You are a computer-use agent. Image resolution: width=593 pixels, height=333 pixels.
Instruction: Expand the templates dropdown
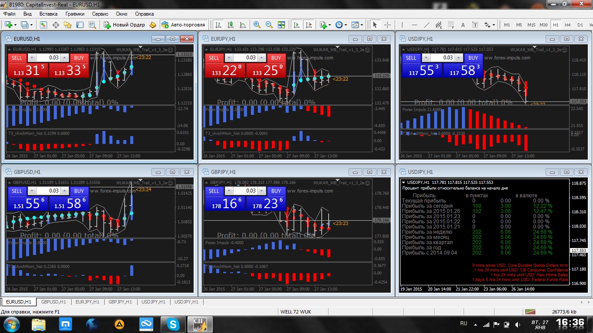click(x=362, y=25)
